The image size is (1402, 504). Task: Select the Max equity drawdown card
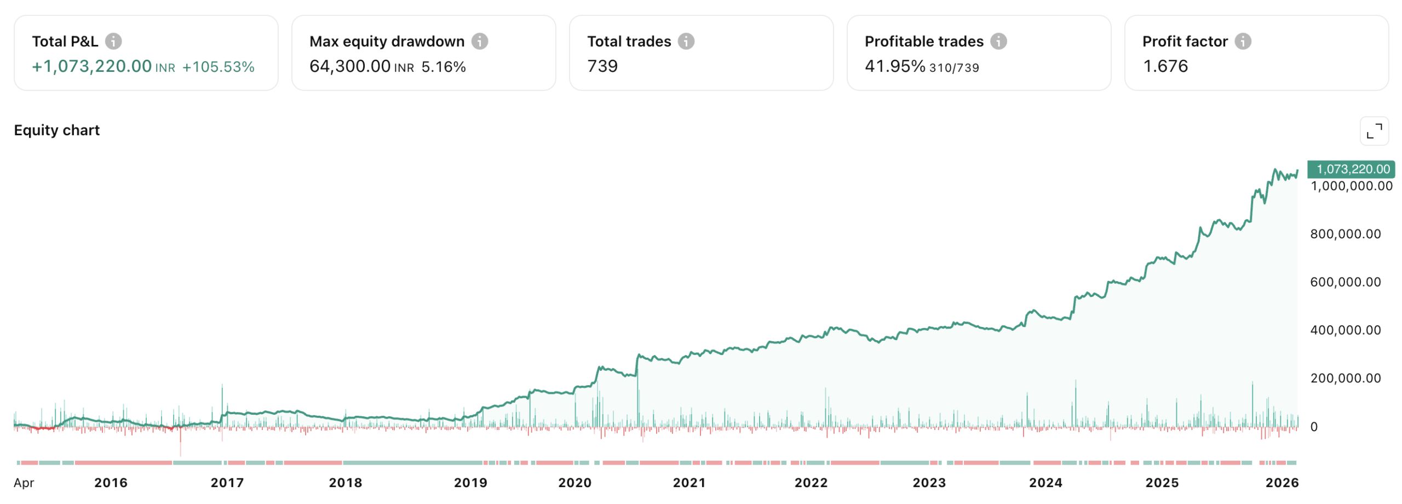click(424, 53)
